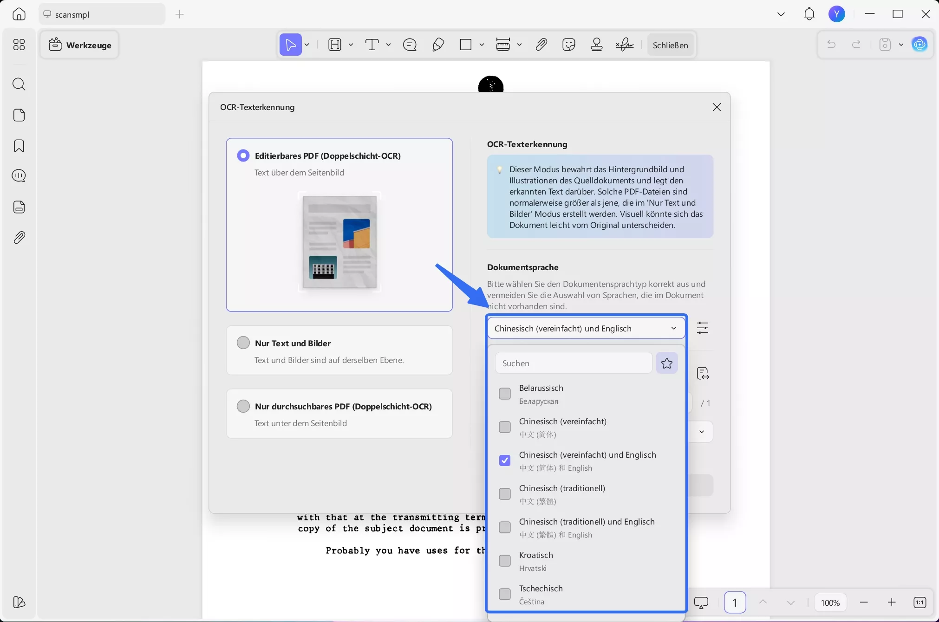Screen dimensions: 939x622
Task: Open the Werkzeuge tools button
Action: [x=80, y=45]
